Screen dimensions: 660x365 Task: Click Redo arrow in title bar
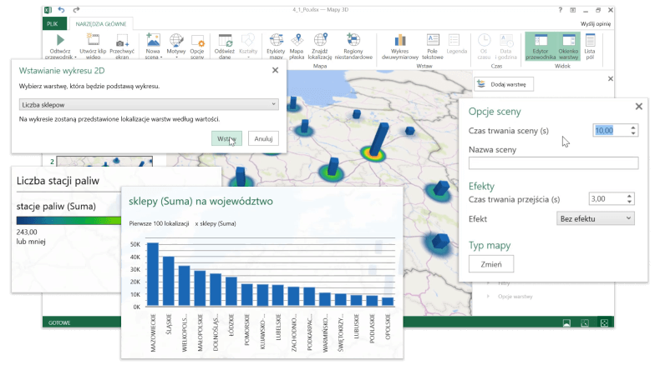[76, 10]
